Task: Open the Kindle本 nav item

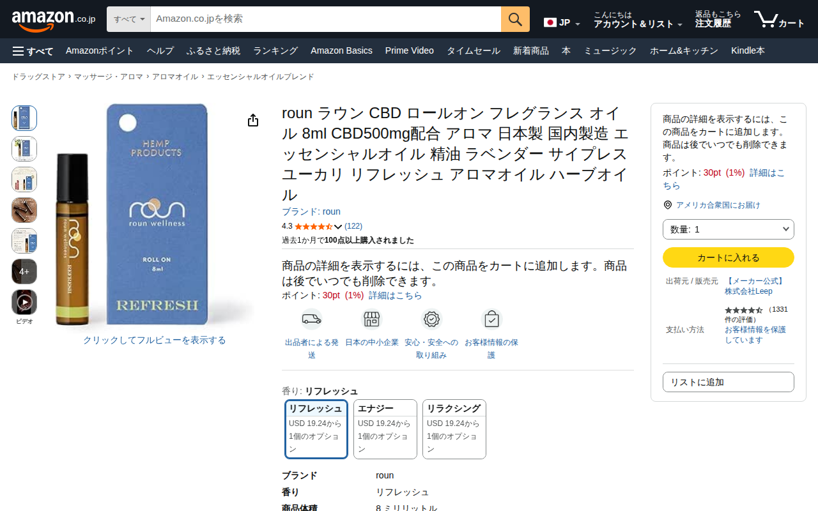Action: tap(748, 51)
